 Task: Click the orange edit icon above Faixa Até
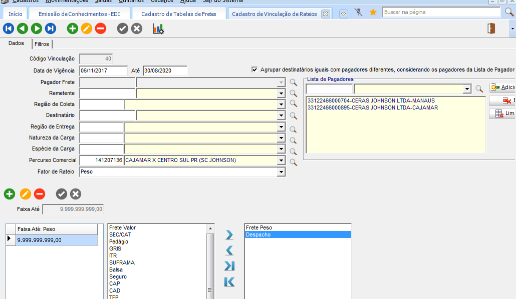[25, 194]
